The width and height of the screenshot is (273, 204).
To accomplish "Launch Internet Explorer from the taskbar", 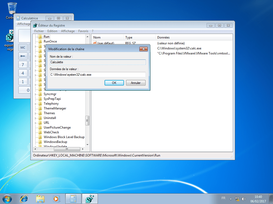I will (x=23, y=198).
